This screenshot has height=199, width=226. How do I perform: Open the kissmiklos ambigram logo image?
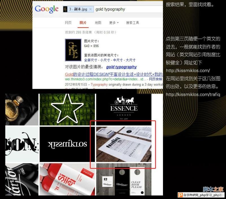(x=67, y=144)
